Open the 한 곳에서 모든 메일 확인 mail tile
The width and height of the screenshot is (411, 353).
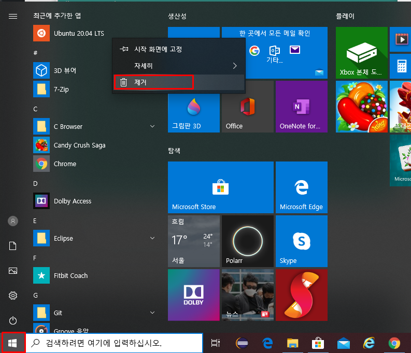pos(286,53)
